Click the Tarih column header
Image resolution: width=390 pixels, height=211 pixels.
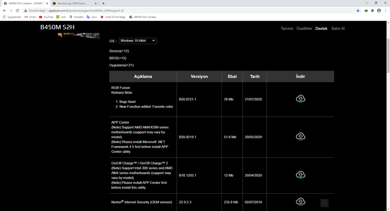(255, 77)
